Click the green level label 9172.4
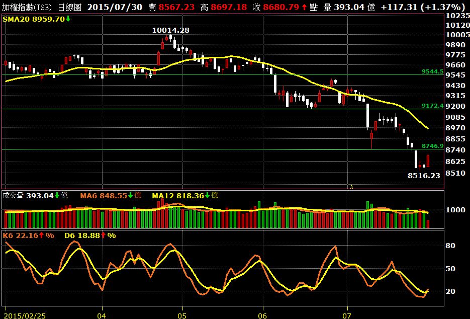470x319 pixels. coord(432,106)
